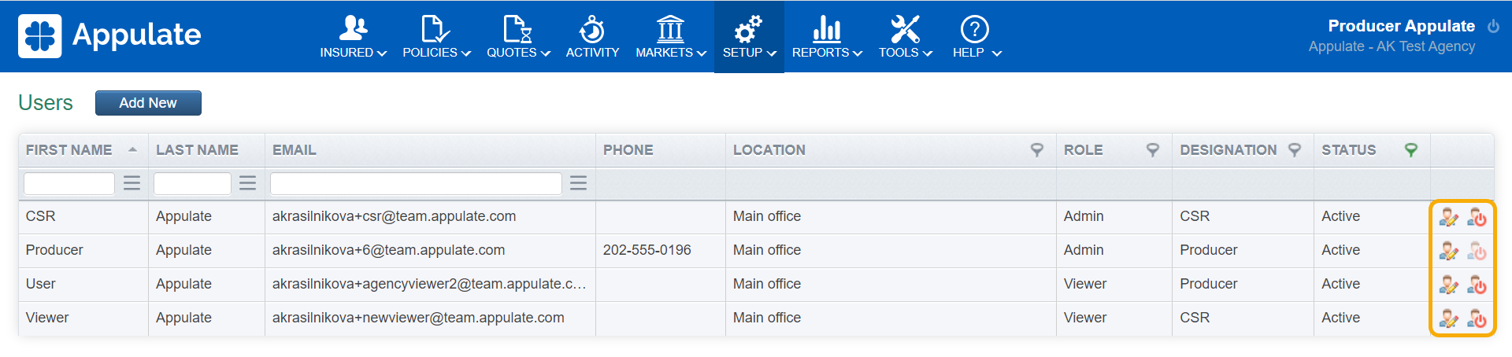Viewport: 1512px width, 357px height.
Task: Click the Appulate clover logo
Action: [x=40, y=36]
